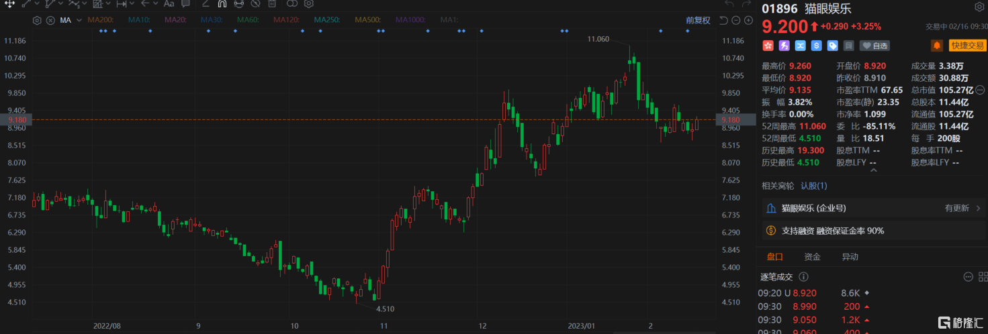Toggle the MA1000 line
The image size is (988, 334).
click(410, 20)
